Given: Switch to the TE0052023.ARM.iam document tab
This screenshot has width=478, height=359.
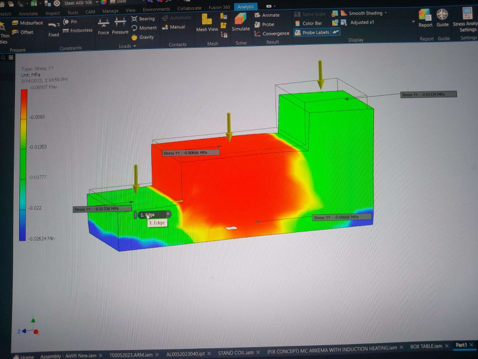Looking at the screenshot, I should [131, 355].
